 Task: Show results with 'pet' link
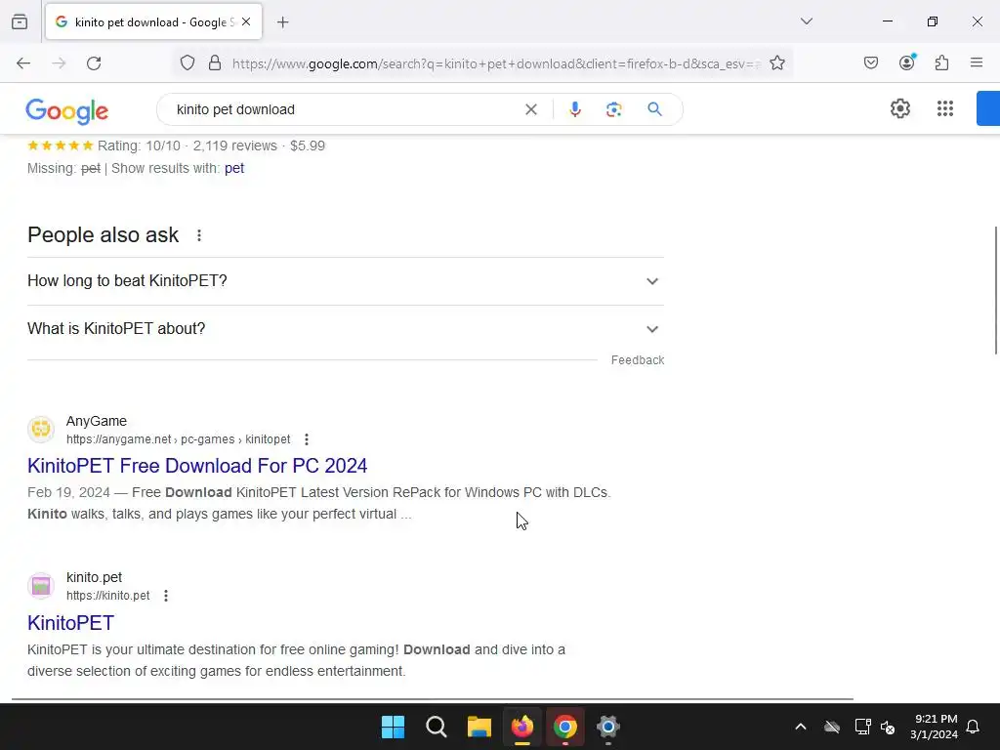click(234, 168)
